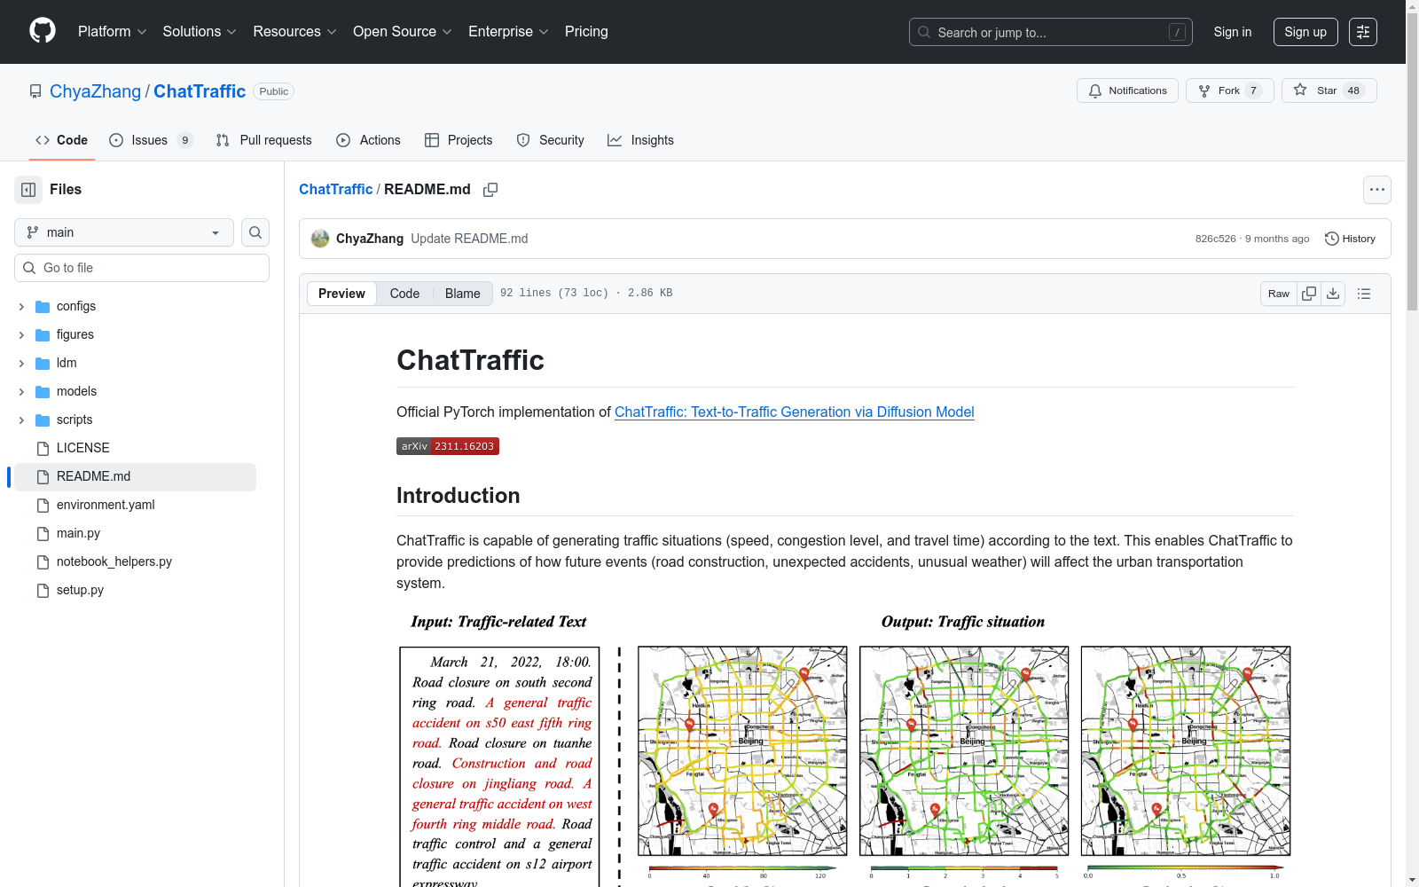Open the Projects tab

tap(459, 140)
